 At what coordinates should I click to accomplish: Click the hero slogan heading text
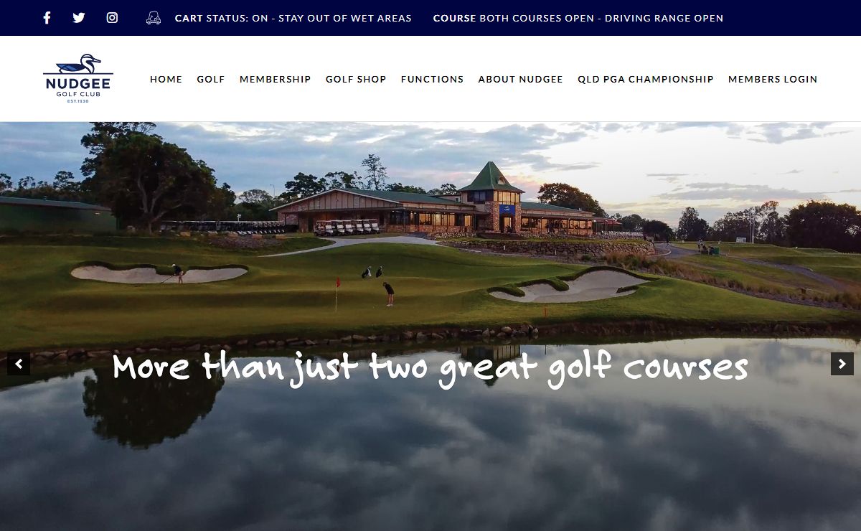[x=430, y=367]
